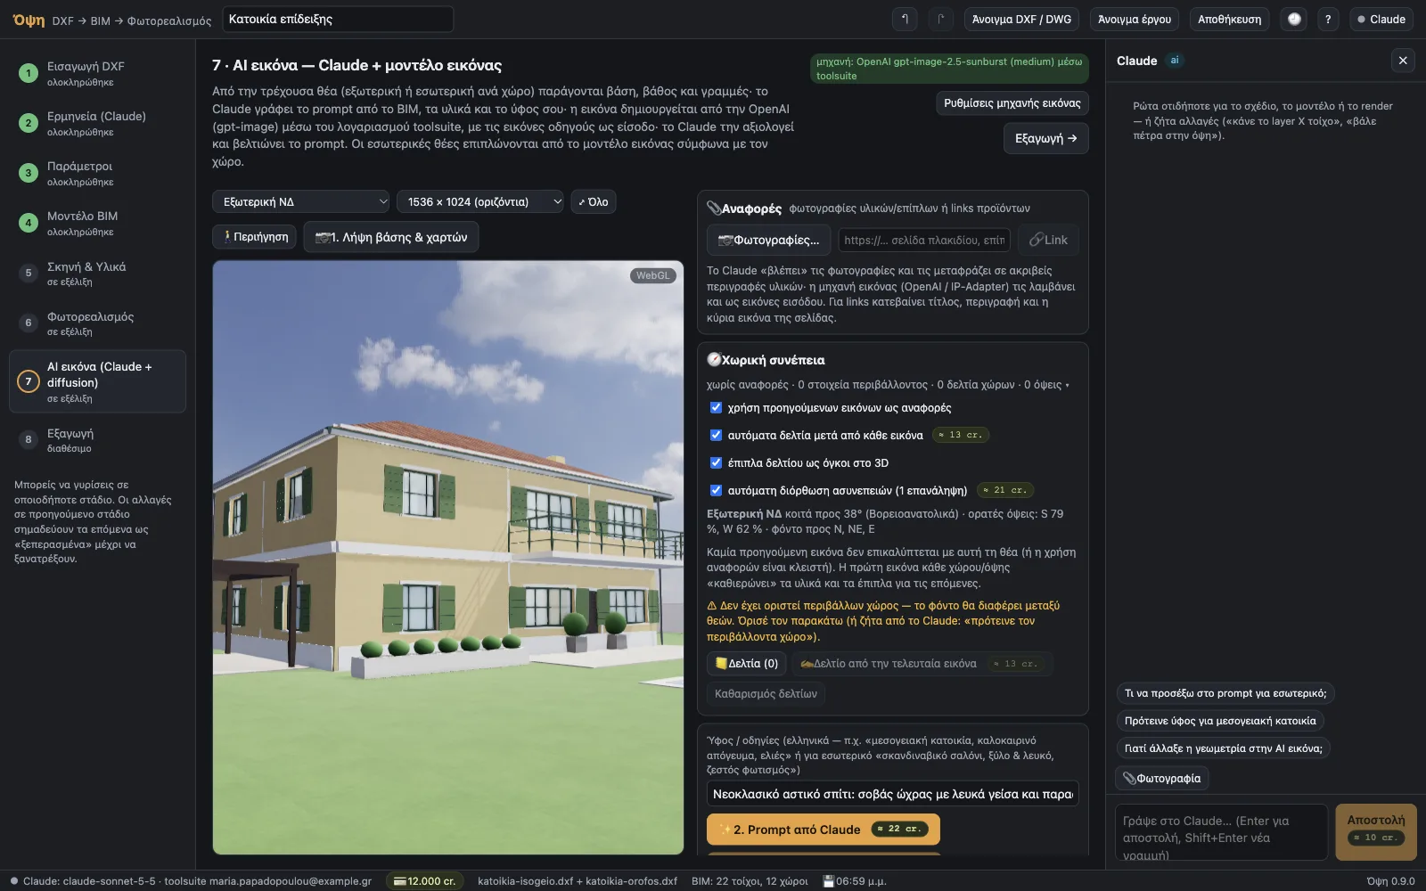
Task: Select step 8 Εξαγωγή in the sidebar
Action: [x=97, y=439]
